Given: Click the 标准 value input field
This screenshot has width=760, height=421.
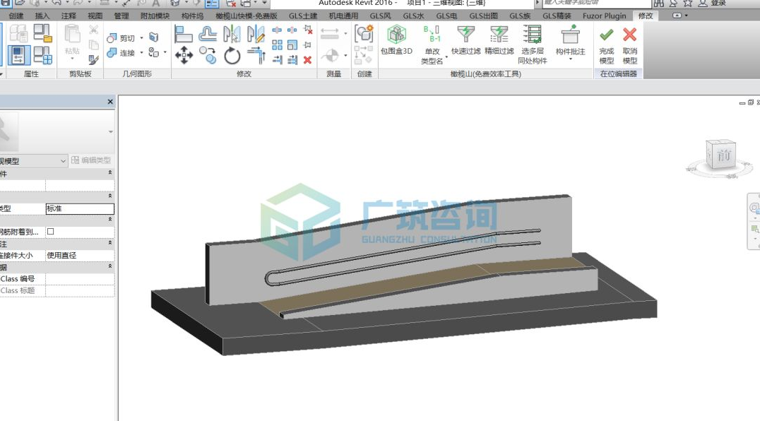Looking at the screenshot, I should tap(80, 209).
